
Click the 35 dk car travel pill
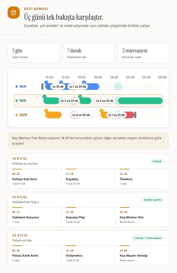58,87
